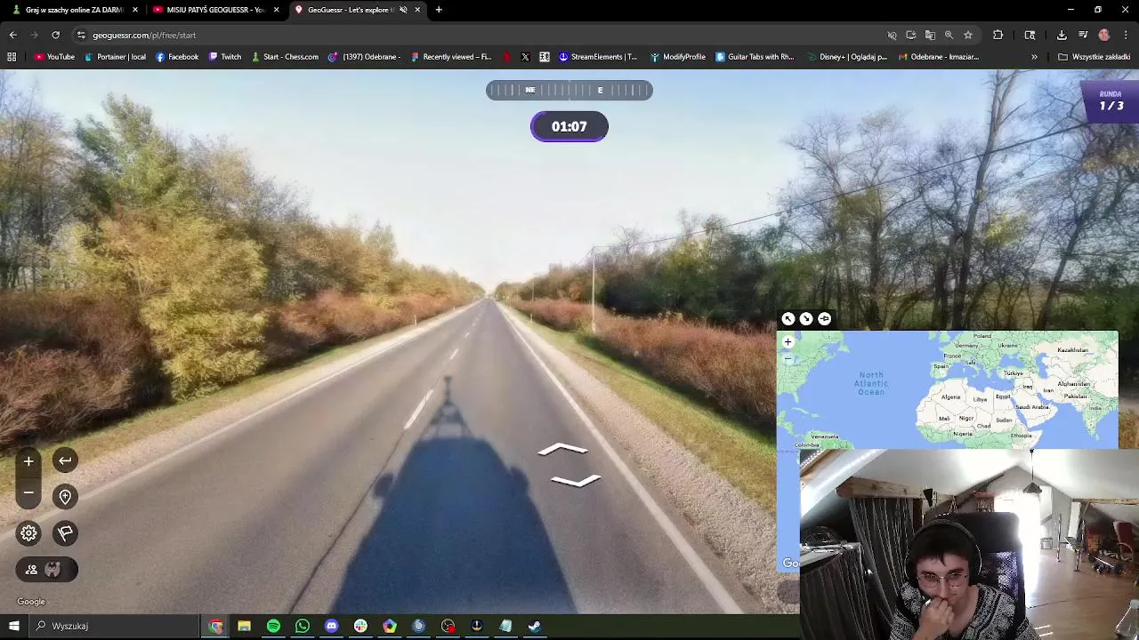Open ModifyProfile bookmark

coord(677,57)
